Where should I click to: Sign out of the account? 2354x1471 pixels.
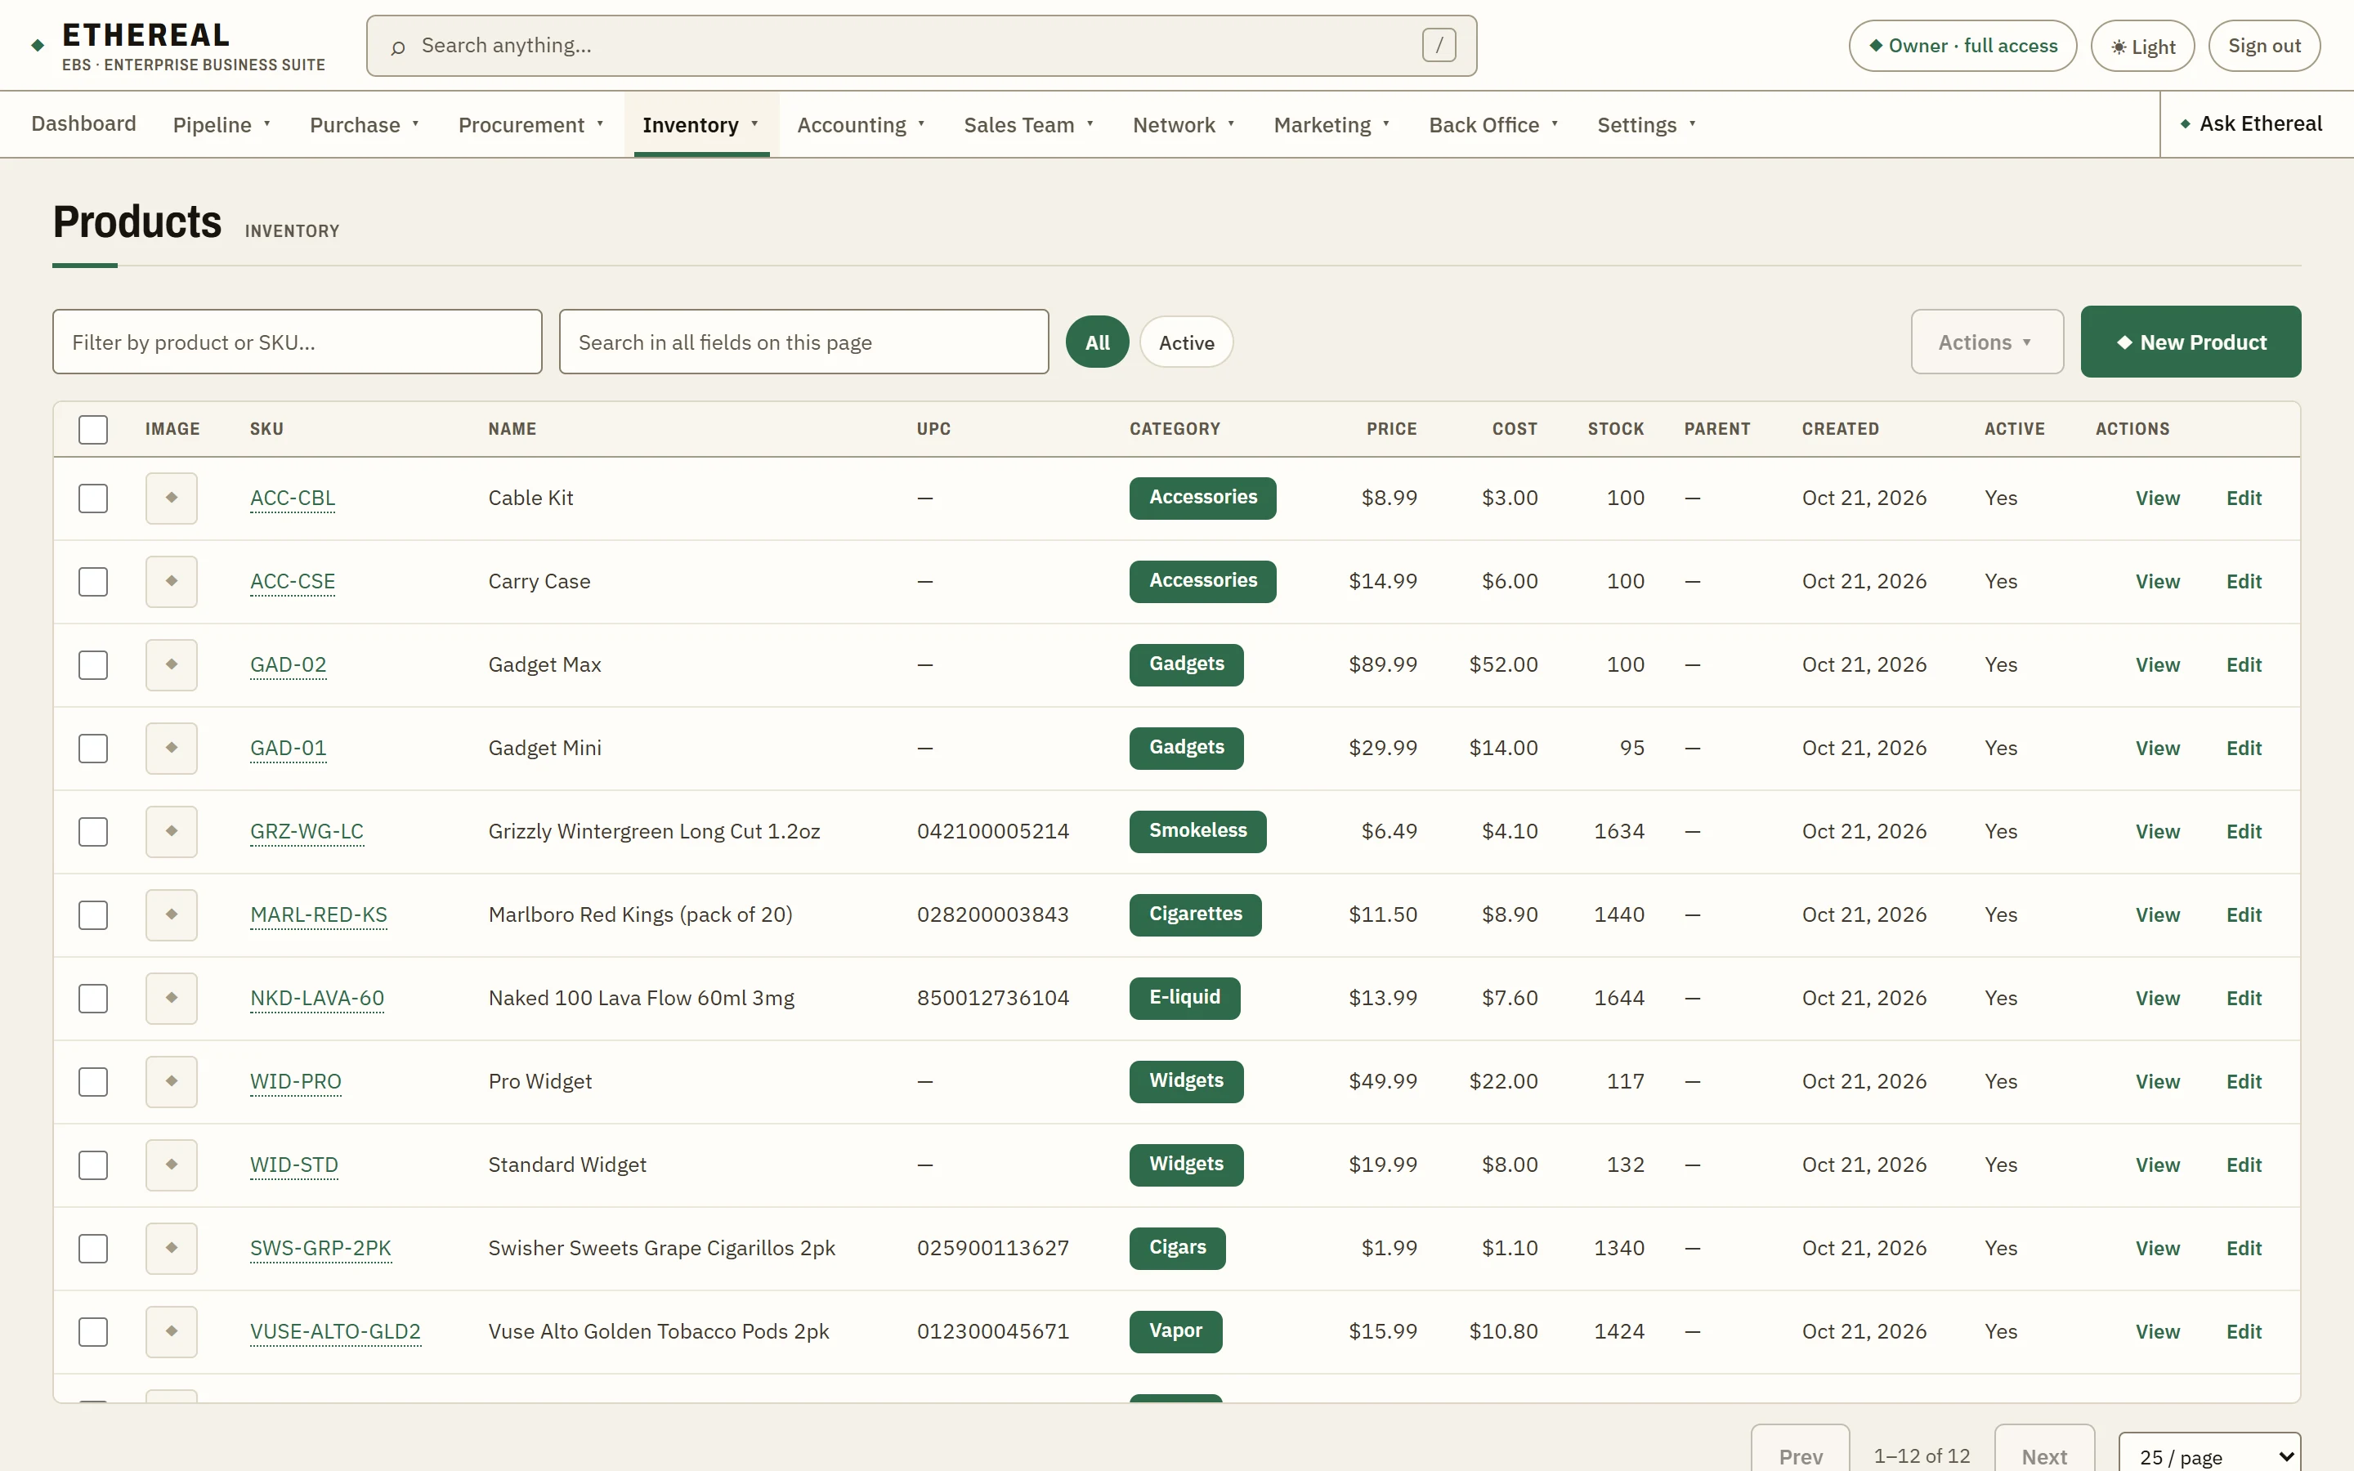click(2265, 46)
